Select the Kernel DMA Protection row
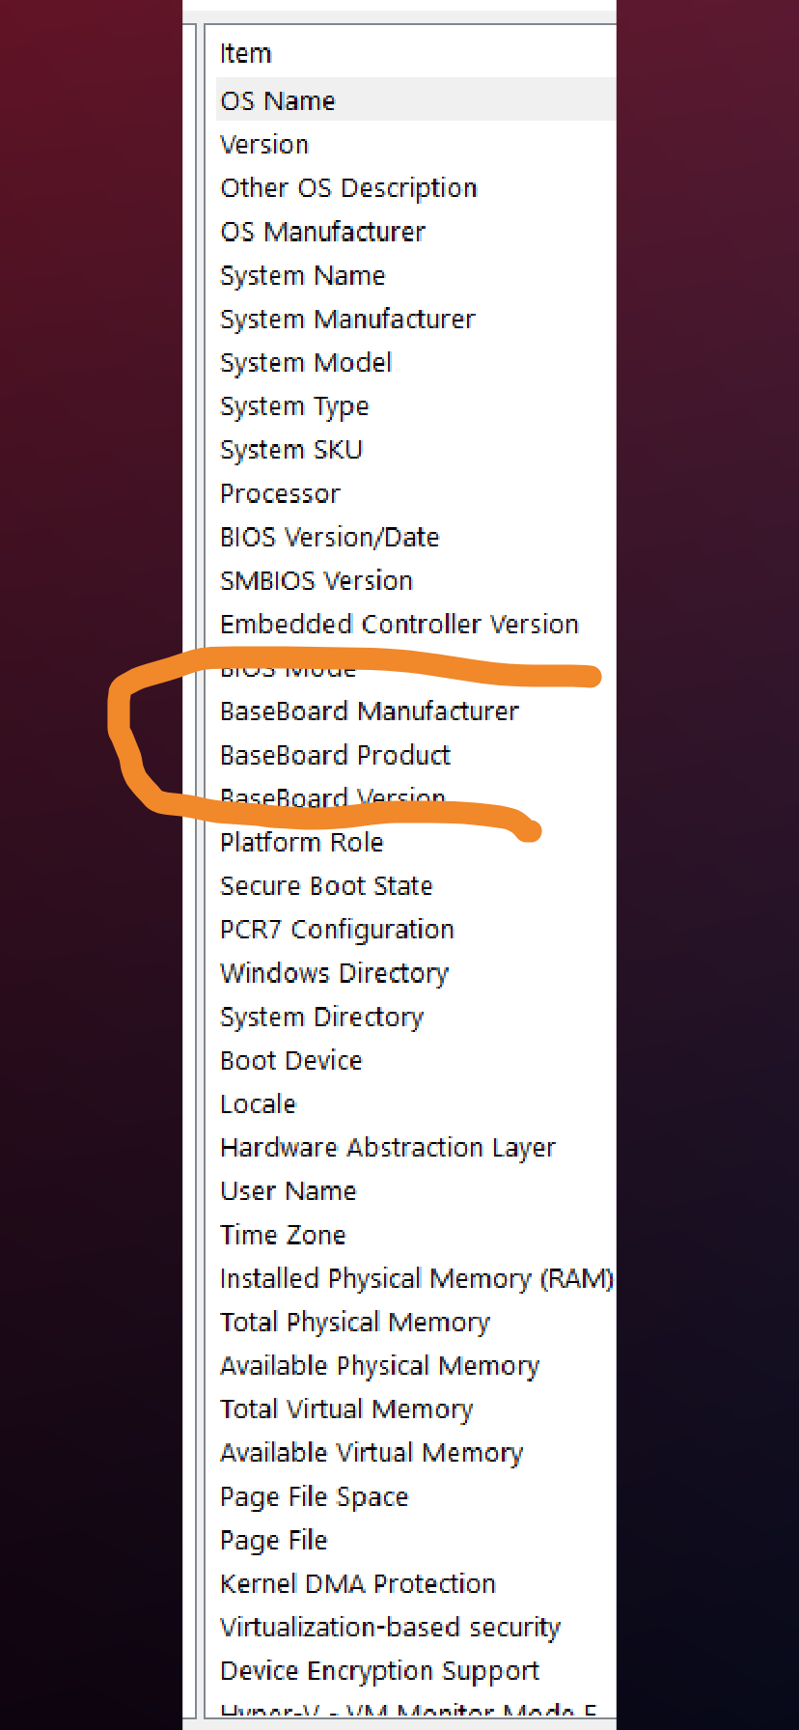799x1730 pixels. (357, 1583)
